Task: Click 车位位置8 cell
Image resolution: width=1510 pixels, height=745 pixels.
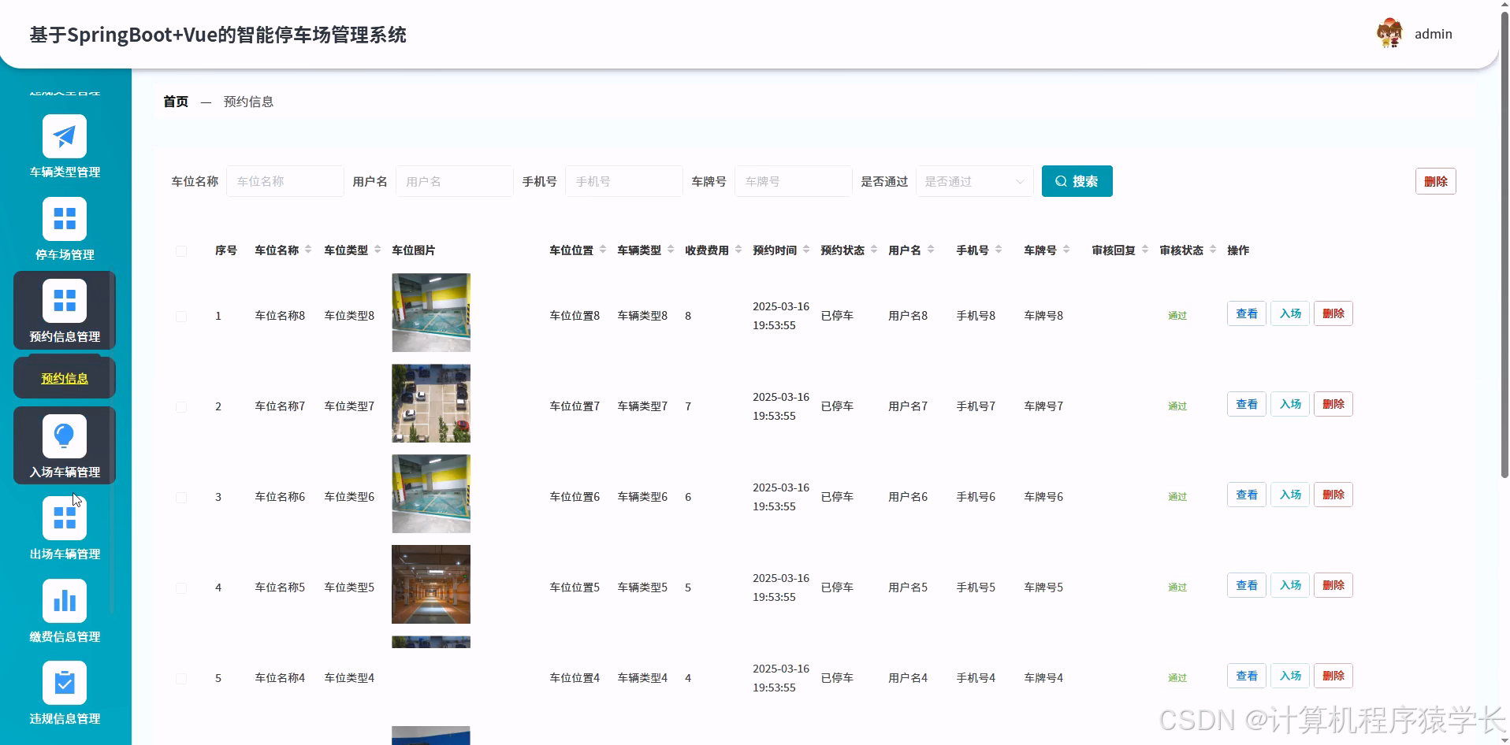Action: coord(575,316)
